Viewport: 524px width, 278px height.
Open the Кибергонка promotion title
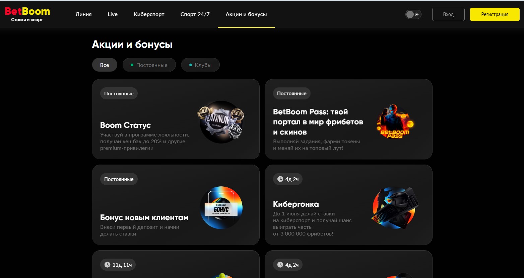(296, 204)
